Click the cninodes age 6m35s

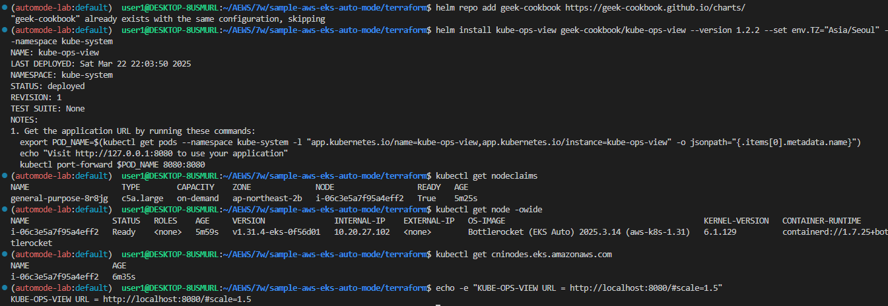[x=124, y=277]
